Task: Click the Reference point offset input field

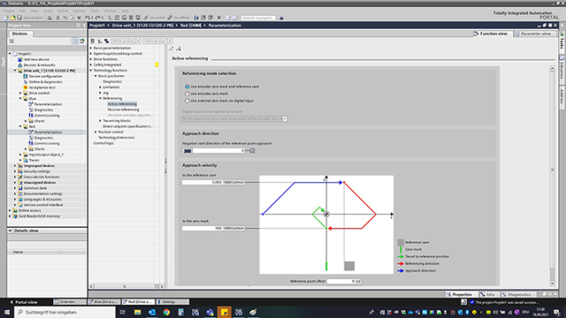Action: tap(344, 281)
